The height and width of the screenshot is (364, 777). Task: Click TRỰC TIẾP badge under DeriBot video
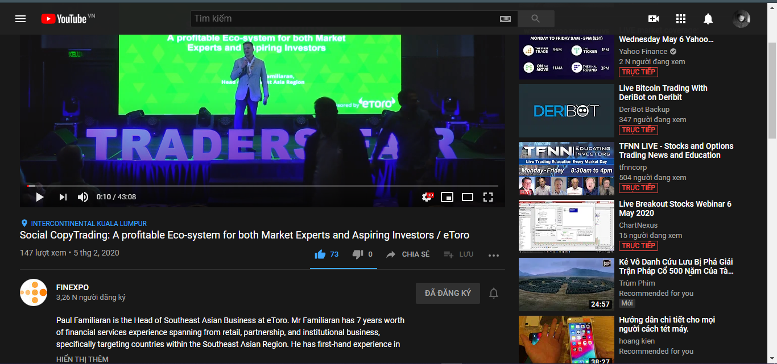tap(638, 130)
